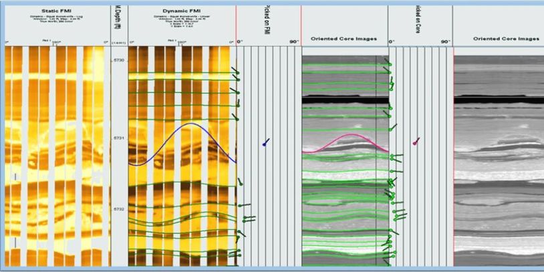Click the 5731 depth label
This screenshot has width=544, height=272.
[119, 138]
